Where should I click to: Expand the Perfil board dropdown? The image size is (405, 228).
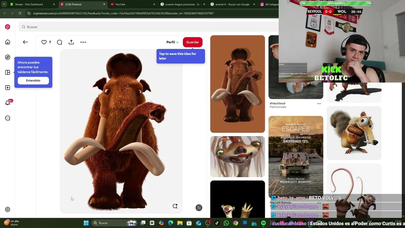(172, 42)
